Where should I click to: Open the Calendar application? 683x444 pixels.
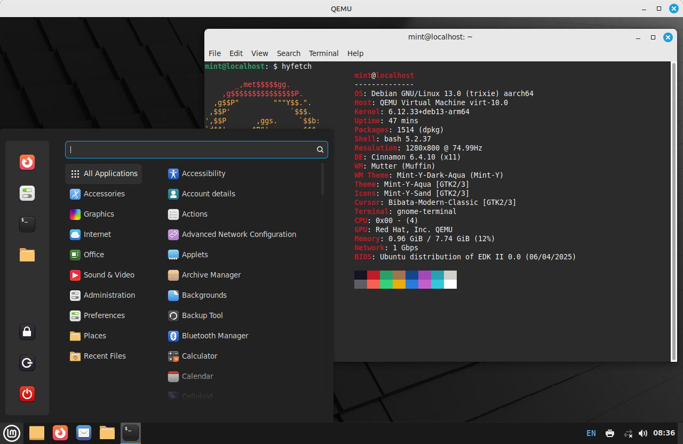click(241, 376)
